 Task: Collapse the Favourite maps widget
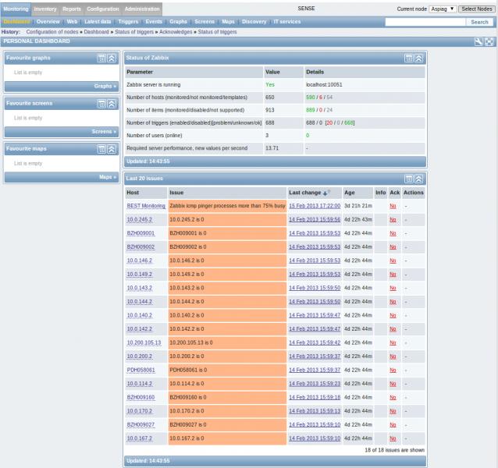coord(112,147)
